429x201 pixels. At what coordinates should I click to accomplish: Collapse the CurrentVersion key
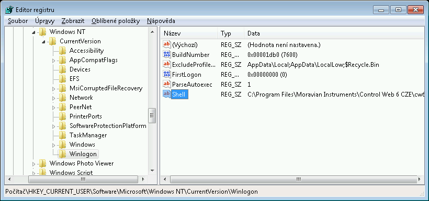click(44, 42)
